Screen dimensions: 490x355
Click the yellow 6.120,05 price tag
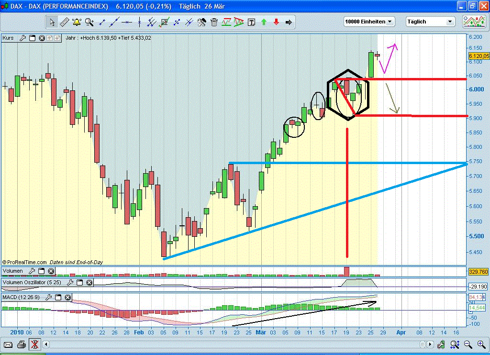tap(479, 56)
